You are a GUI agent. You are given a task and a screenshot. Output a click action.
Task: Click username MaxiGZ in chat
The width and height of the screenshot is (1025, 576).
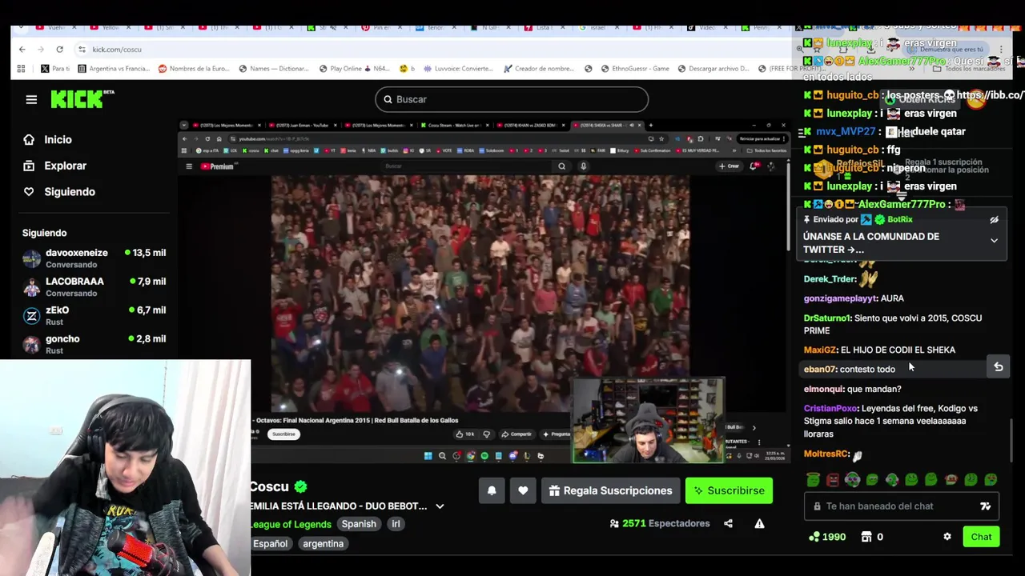[x=819, y=350]
